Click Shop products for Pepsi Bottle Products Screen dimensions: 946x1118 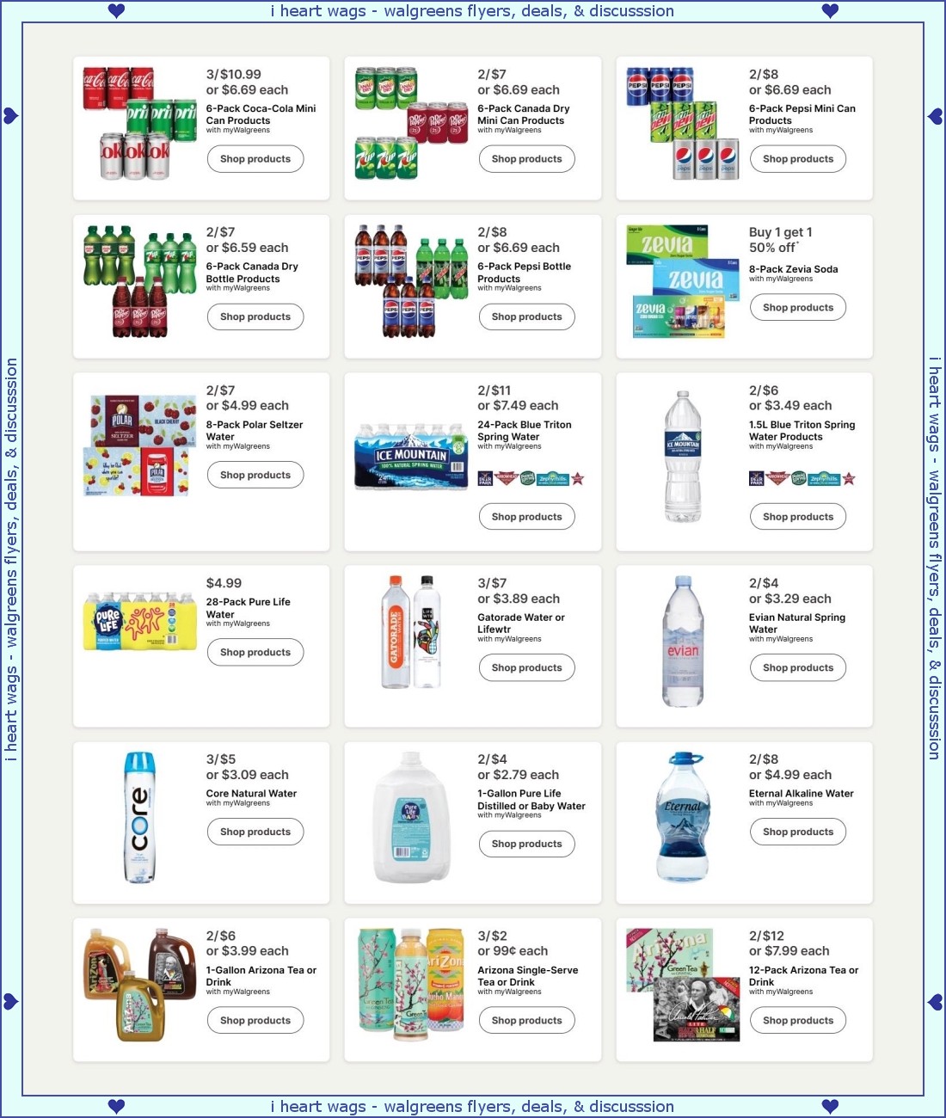pyautogui.click(x=526, y=316)
